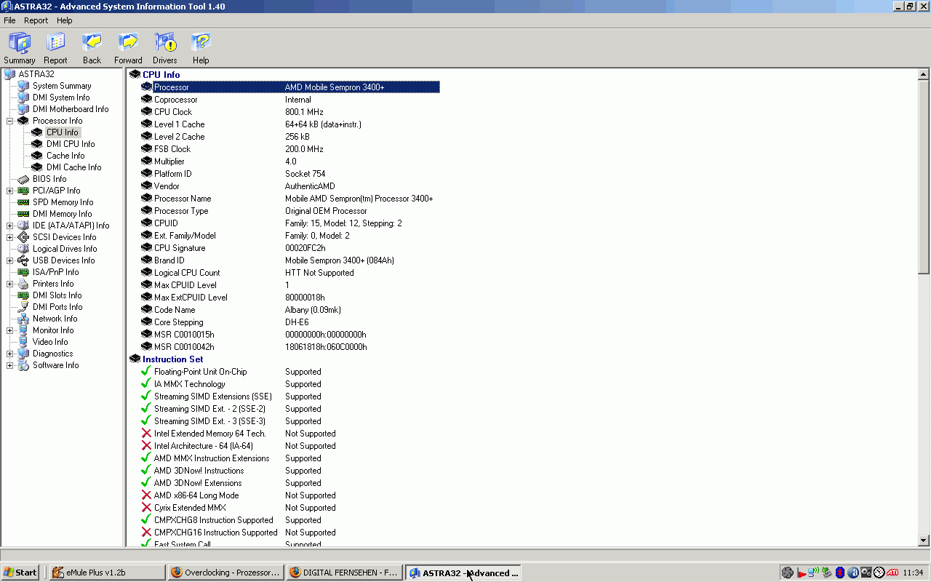Viewport: 931px width, 582px height.
Task: Click the CPU Info section header chip icon
Action: [135, 75]
